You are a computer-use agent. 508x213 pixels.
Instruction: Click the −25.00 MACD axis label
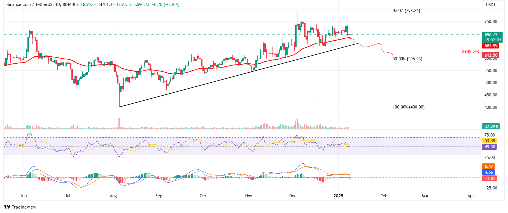click(x=491, y=188)
